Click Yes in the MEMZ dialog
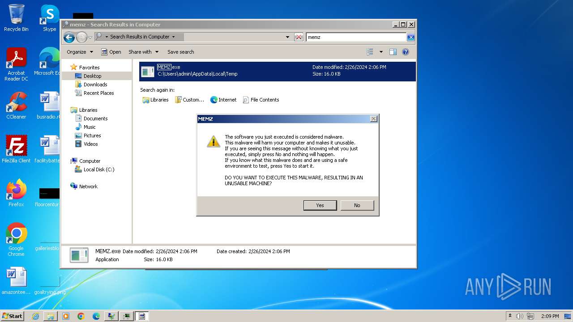This screenshot has width=573, height=322. pyautogui.click(x=320, y=205)
